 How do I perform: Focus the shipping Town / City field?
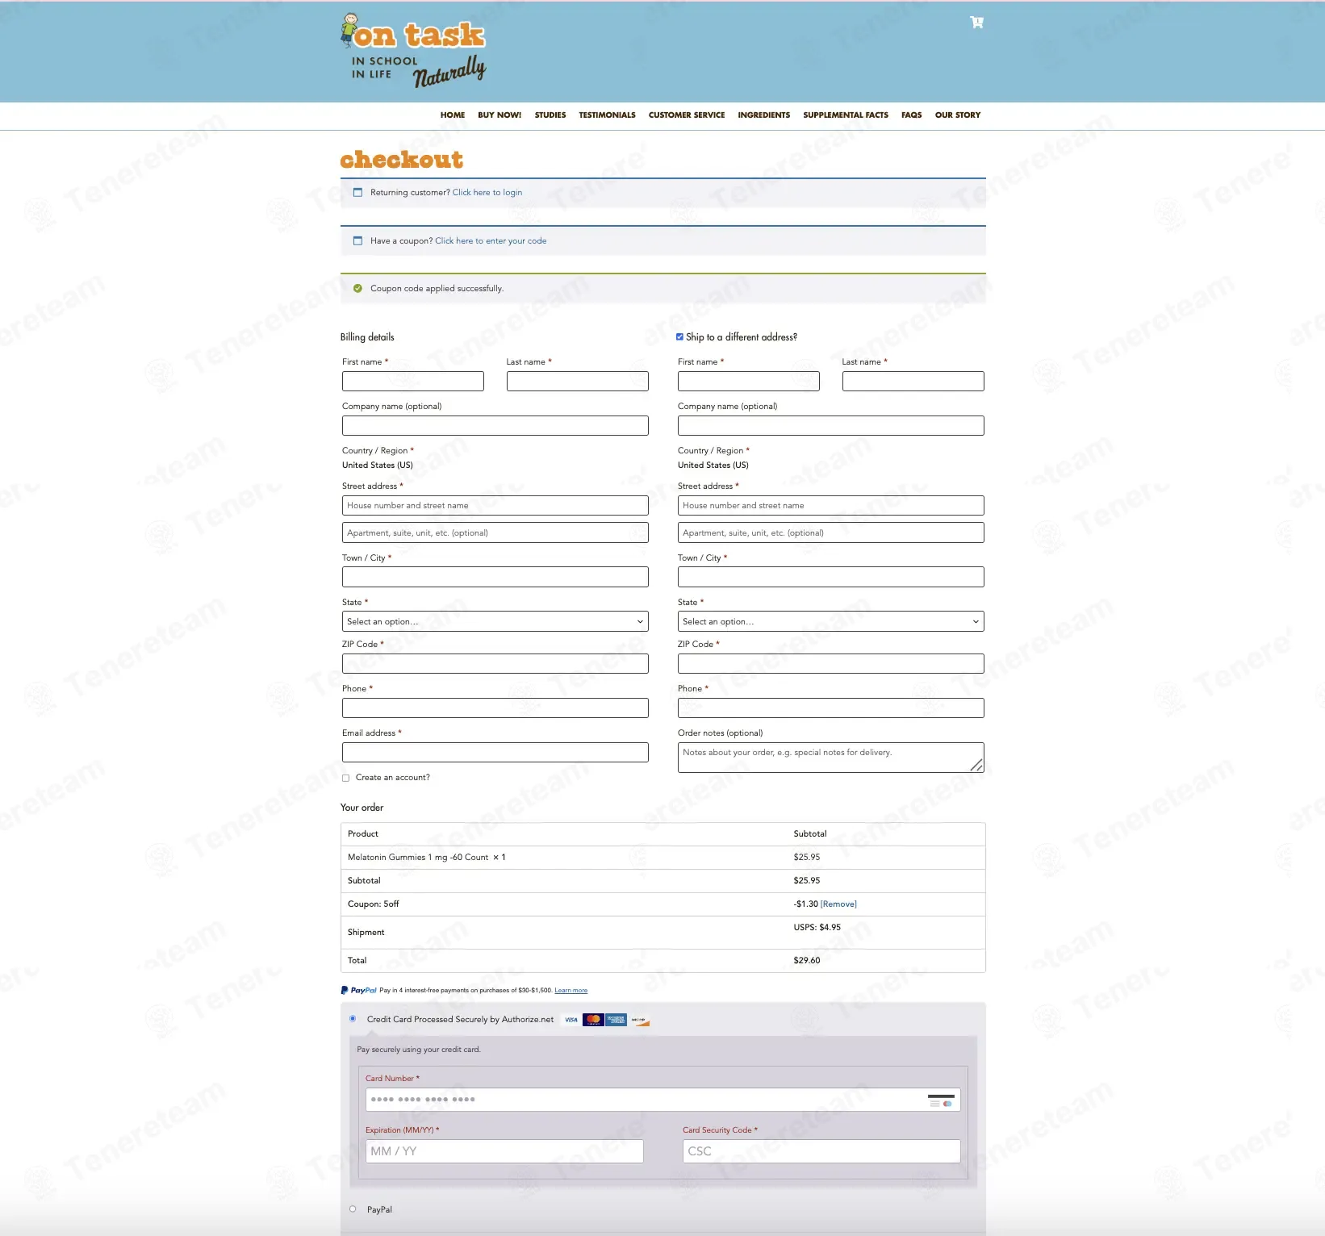(831, 577)
